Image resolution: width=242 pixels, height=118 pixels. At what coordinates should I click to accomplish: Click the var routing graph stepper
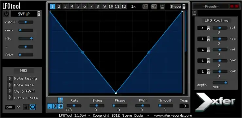tap(208, 72)
